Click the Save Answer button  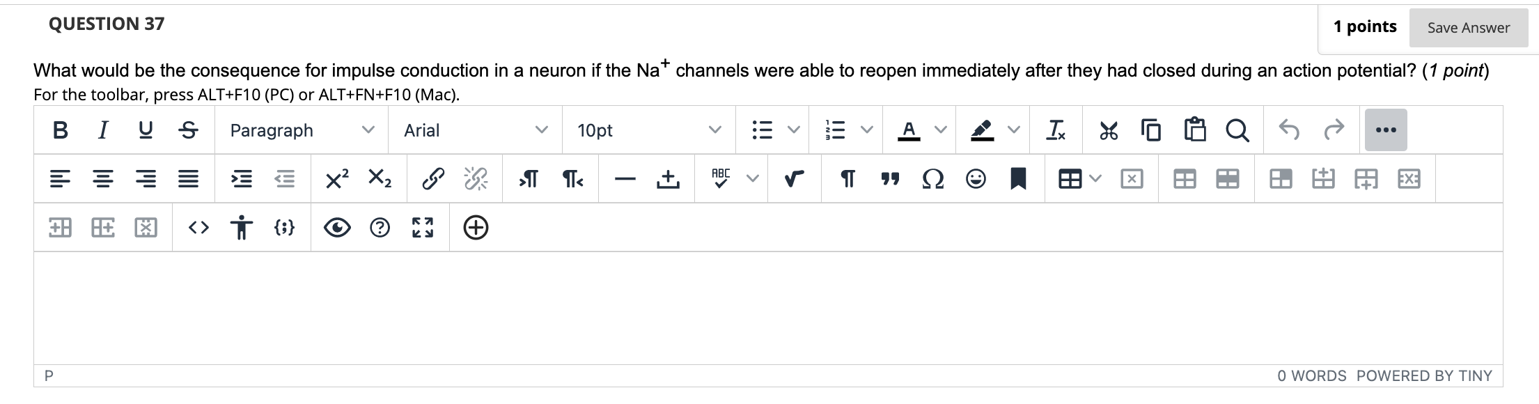coord(1468,28)
